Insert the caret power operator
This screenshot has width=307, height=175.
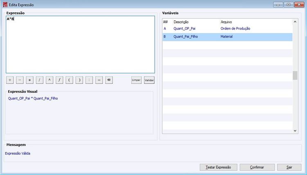click(x=50, y=80)
